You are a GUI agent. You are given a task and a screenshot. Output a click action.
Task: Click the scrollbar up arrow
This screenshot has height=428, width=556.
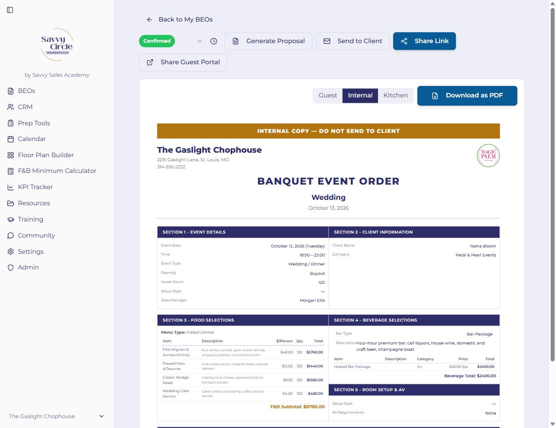click(x=553, y=4)
